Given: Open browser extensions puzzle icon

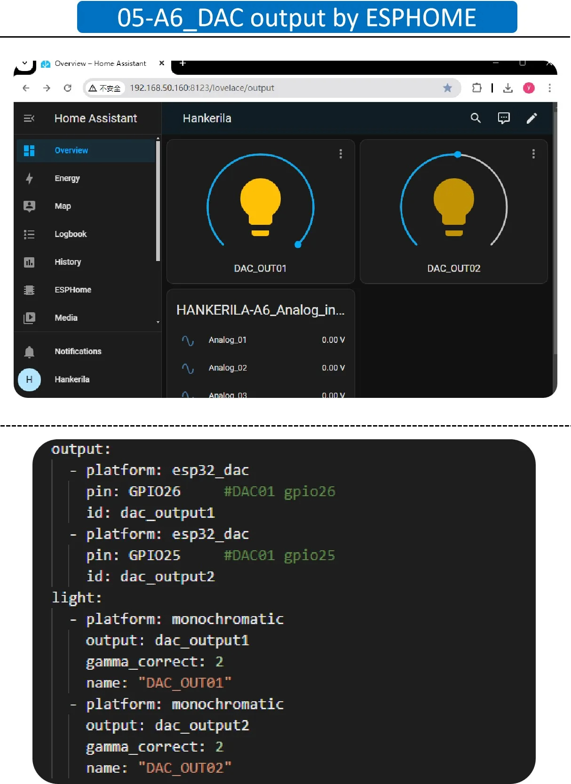Looking at the screenshot, I should pyautogui.click(x=476, y=88).
